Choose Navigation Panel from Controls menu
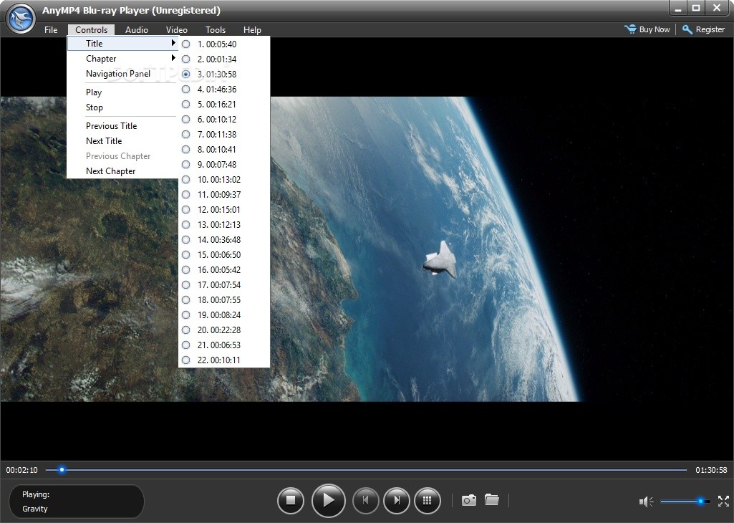Image resolution: width=734 pixels, height=523 pixels. [122, 74]
